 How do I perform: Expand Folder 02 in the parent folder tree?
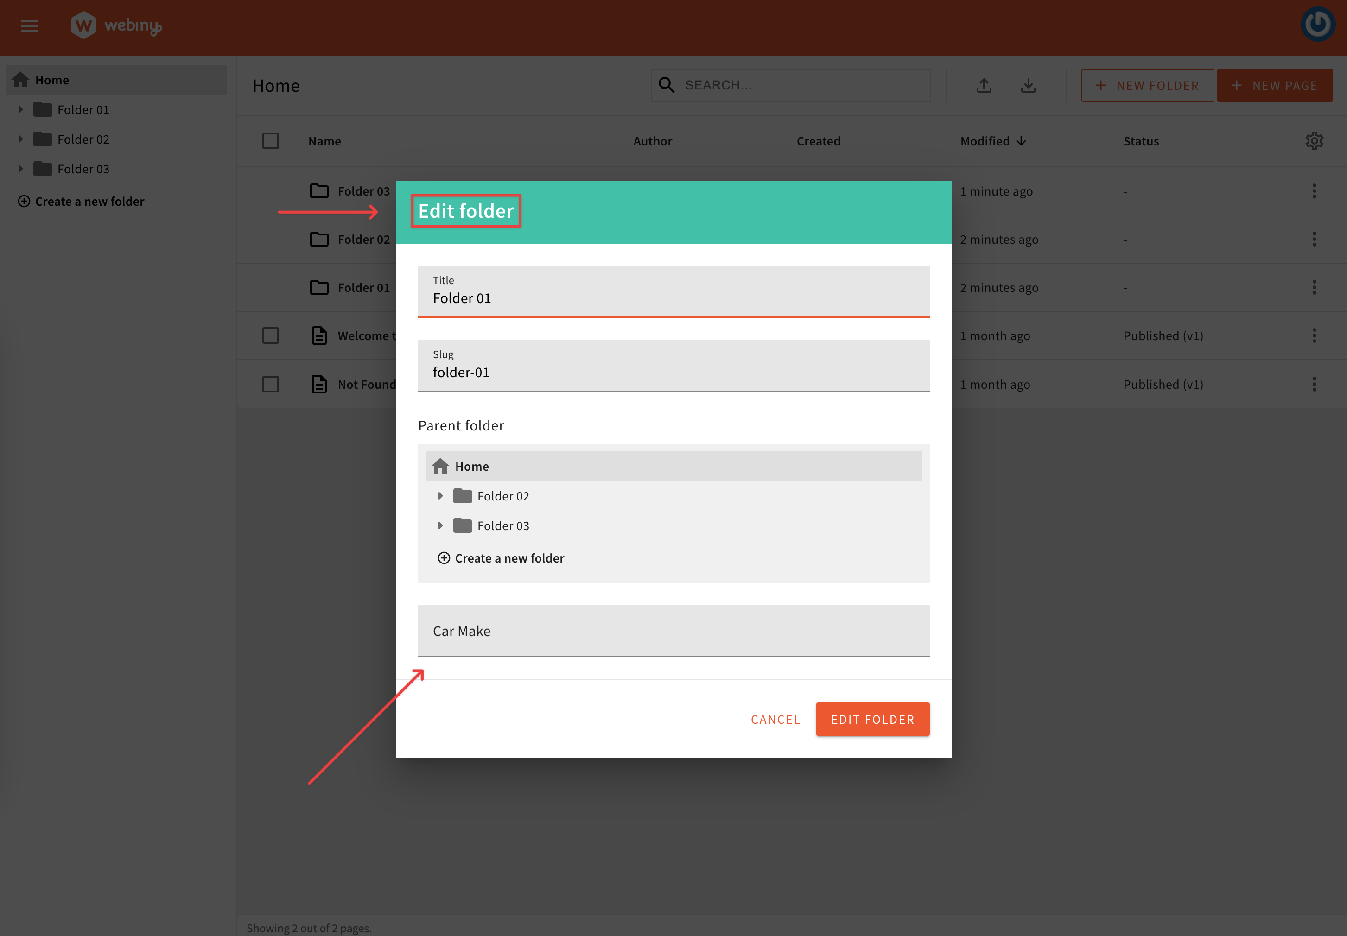click(441, 495)
